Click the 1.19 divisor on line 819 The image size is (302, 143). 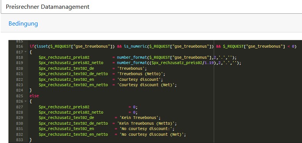(x=209, y=63)
